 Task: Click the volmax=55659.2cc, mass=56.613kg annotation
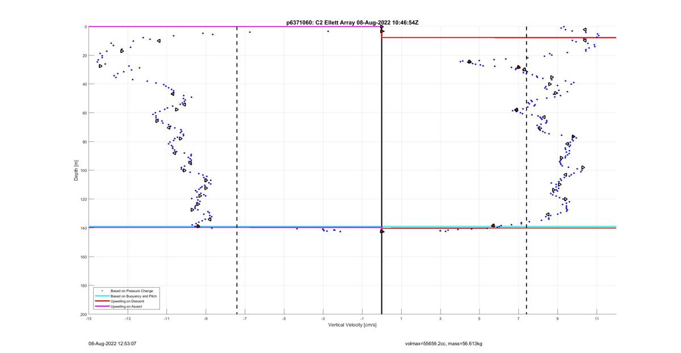coord(444,344)
